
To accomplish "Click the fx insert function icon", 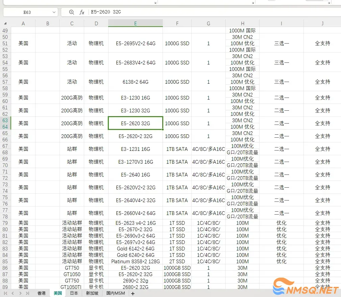I will (82, 12).
